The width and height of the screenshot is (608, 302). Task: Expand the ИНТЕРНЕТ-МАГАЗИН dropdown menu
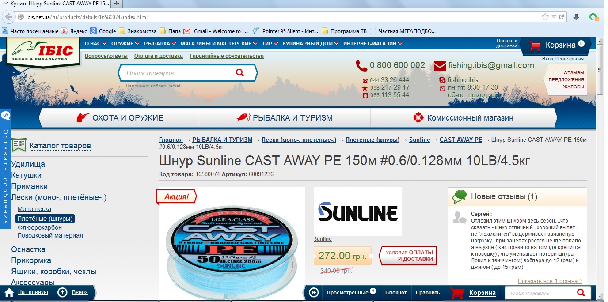click(372, 43)
